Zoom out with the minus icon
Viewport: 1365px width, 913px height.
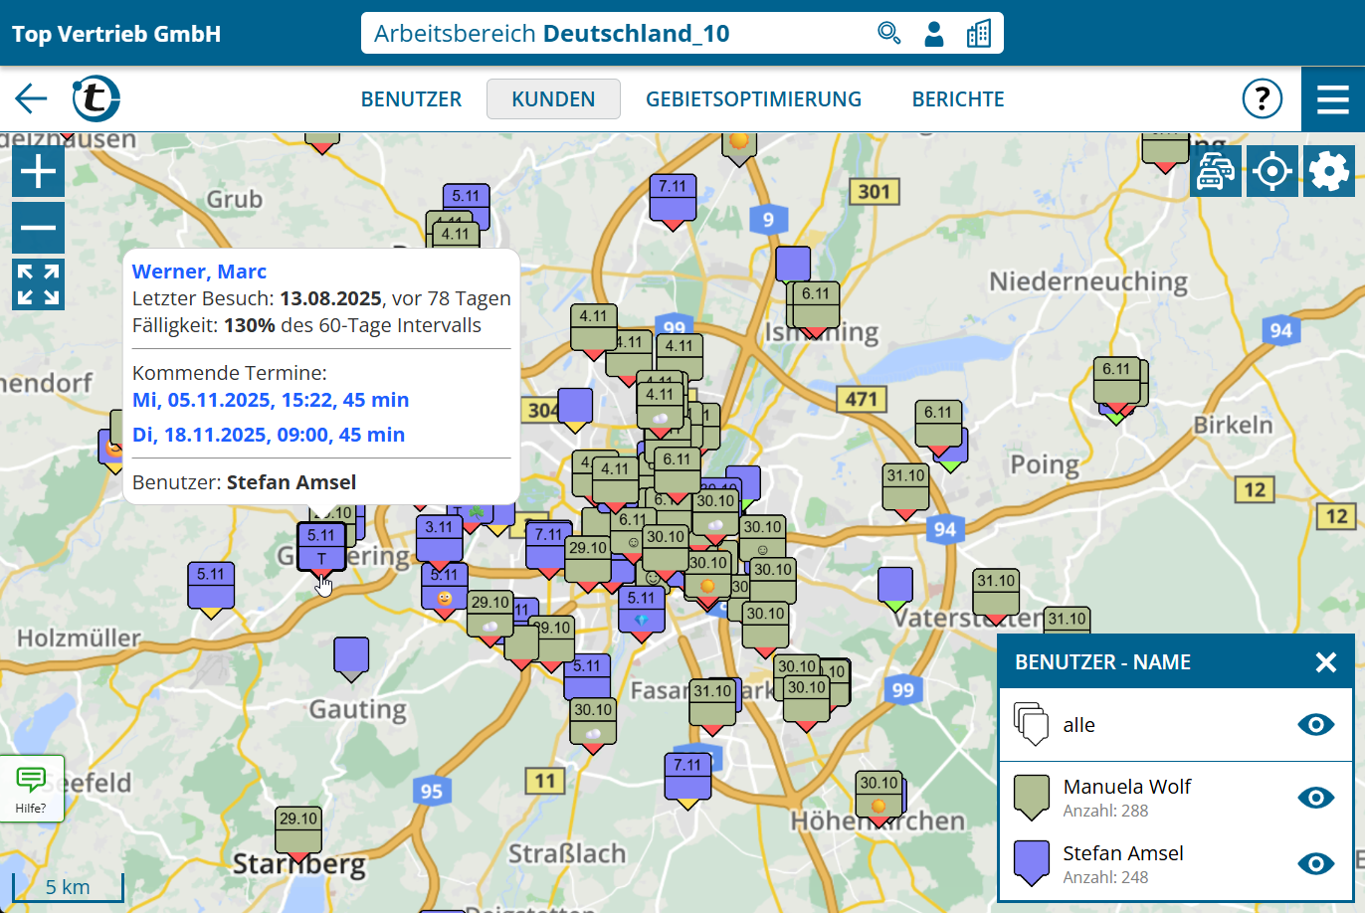(x=38, y=228)
